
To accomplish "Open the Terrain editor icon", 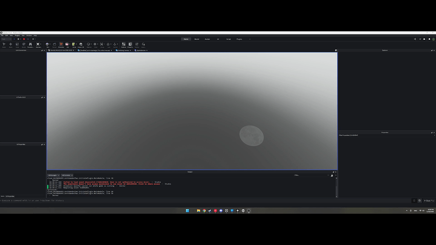I will tap(54, 45).
